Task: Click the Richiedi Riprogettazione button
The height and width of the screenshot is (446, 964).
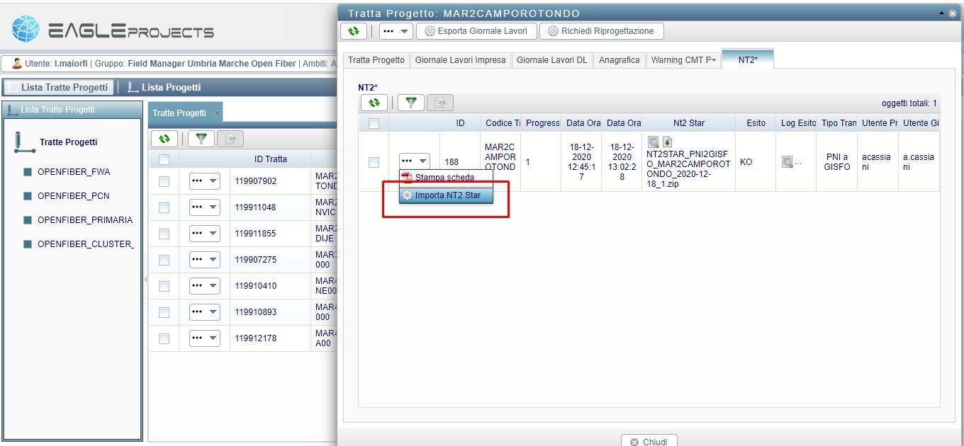Action: tap(602, 31)
